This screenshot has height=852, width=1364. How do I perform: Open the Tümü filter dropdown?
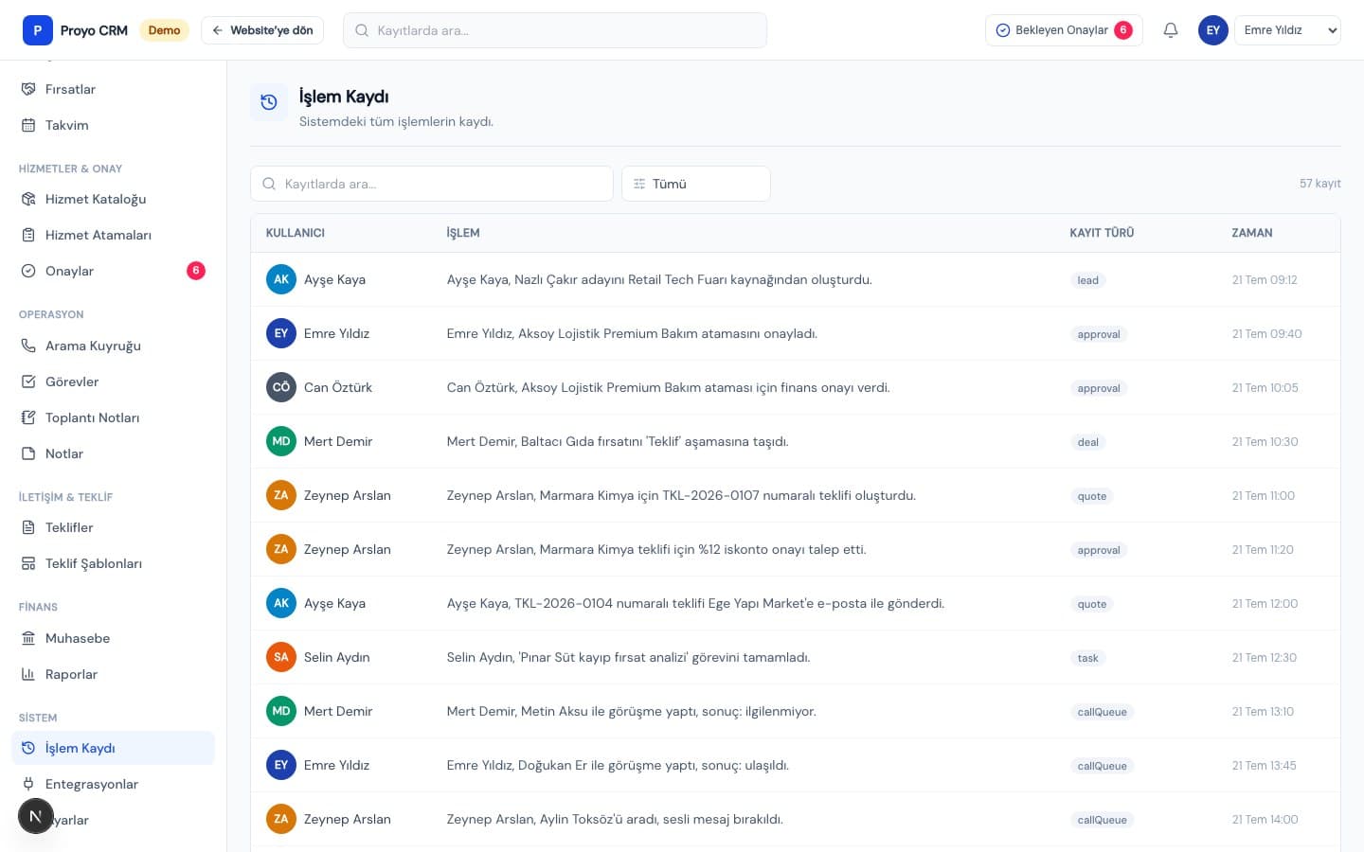(x=696, y=184)
